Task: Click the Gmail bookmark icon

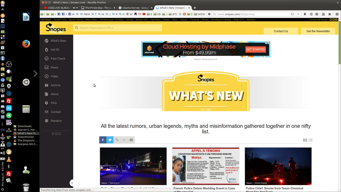Action: pos(140,14)
